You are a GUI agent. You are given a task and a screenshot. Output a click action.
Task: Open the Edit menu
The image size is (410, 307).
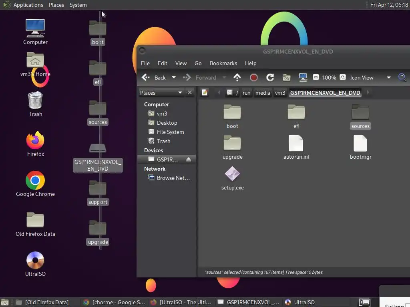163,63
